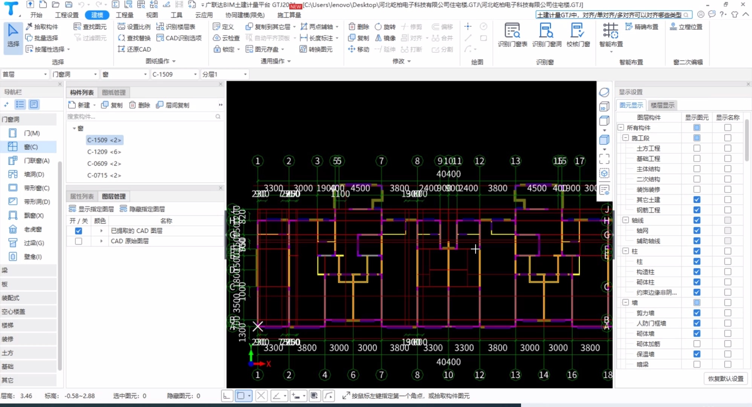The height and width of the screenshot is (407, 752).
Task: Click fullscreen extents icon beside canvas
Action: (604, 159)
